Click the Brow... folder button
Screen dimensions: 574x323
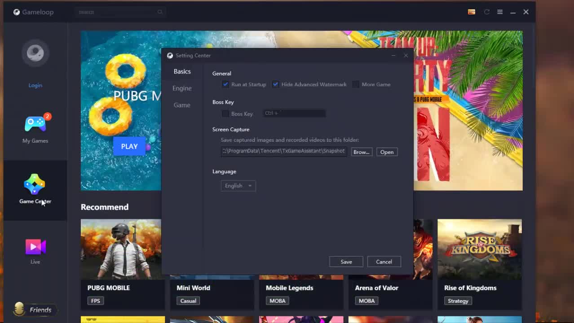[x=362, y=152]
